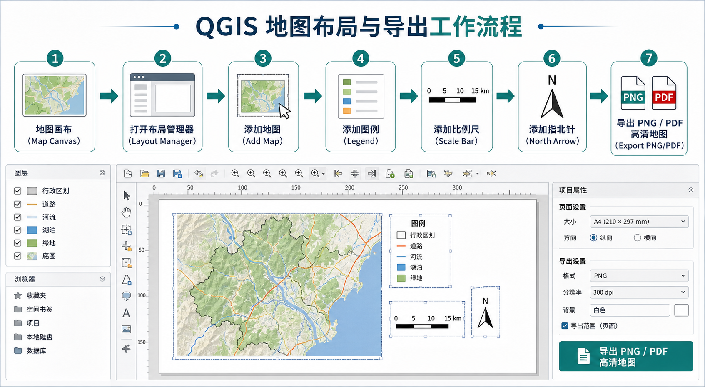This screenshot has width=705, height=387.
Task: Click the 导出 PNG / PDF 高清地图 button
Action: pos(626,356)
